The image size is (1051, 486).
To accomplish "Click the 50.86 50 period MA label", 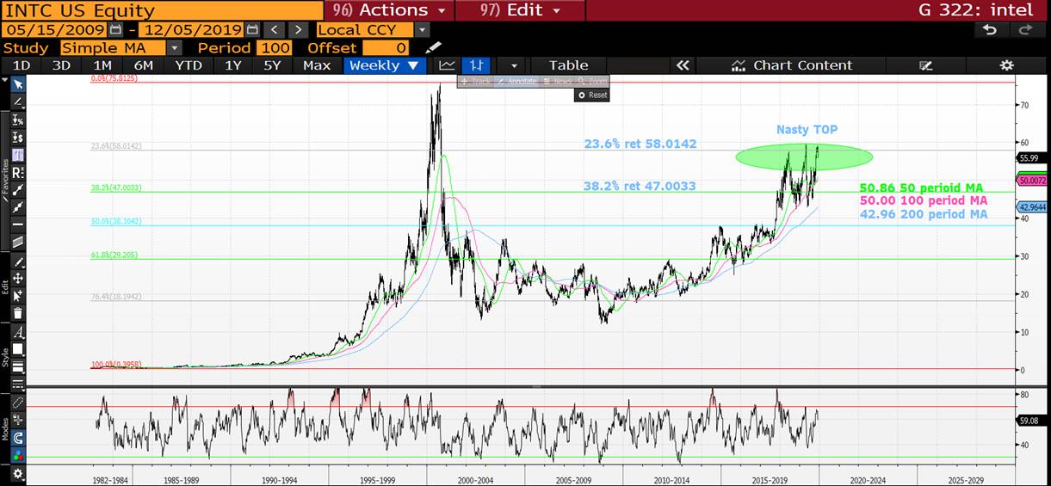I will (921, 188).
